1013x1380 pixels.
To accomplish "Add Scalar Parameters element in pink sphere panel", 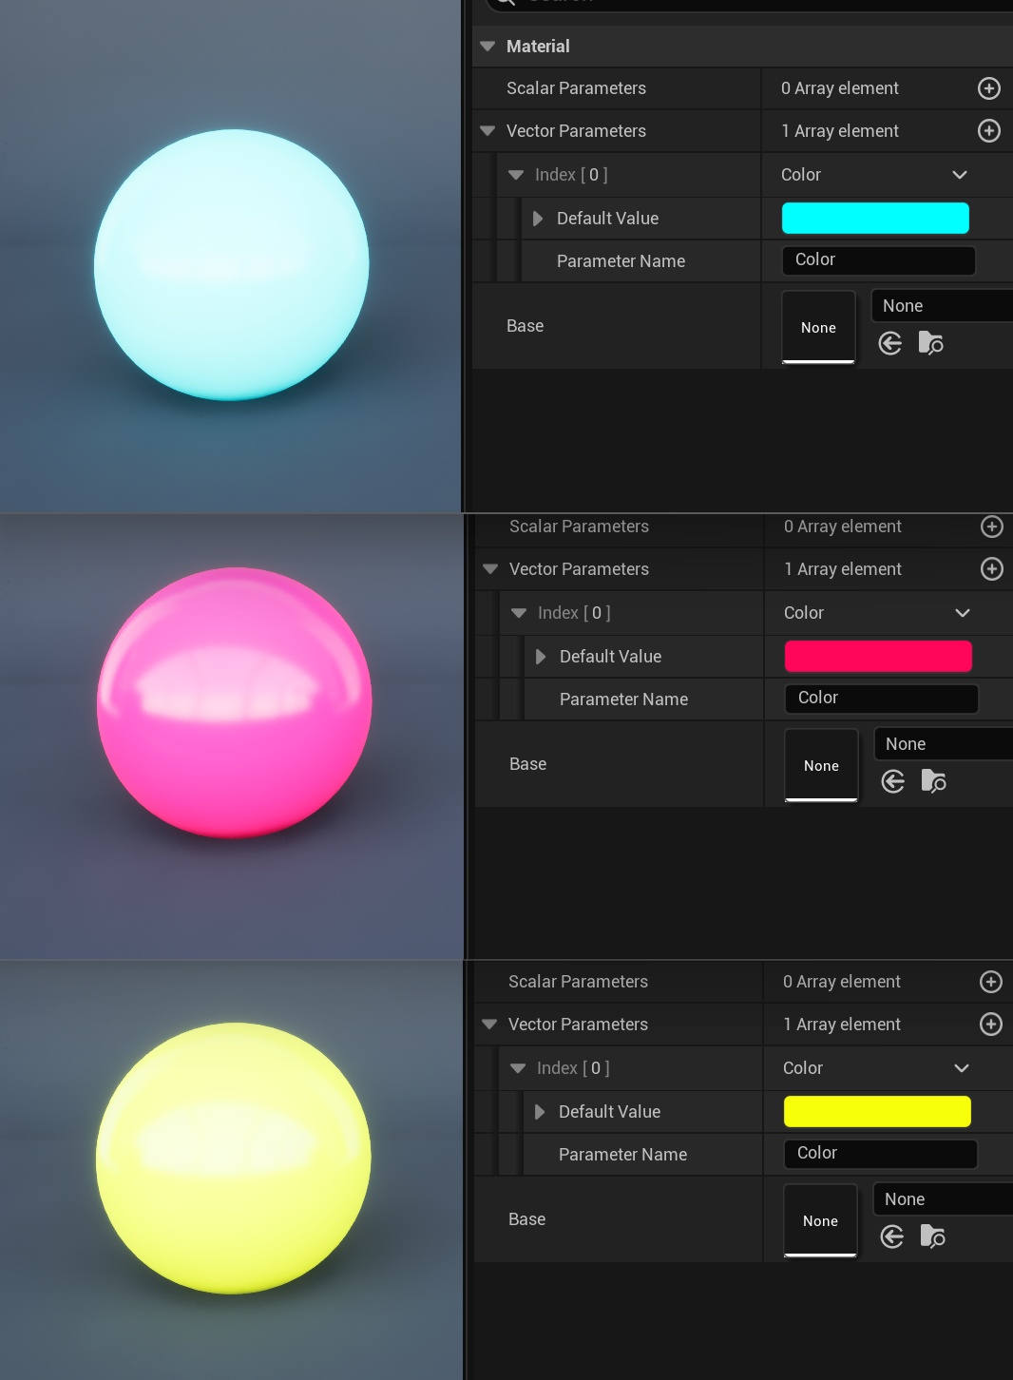I will (x=991, y=527).
